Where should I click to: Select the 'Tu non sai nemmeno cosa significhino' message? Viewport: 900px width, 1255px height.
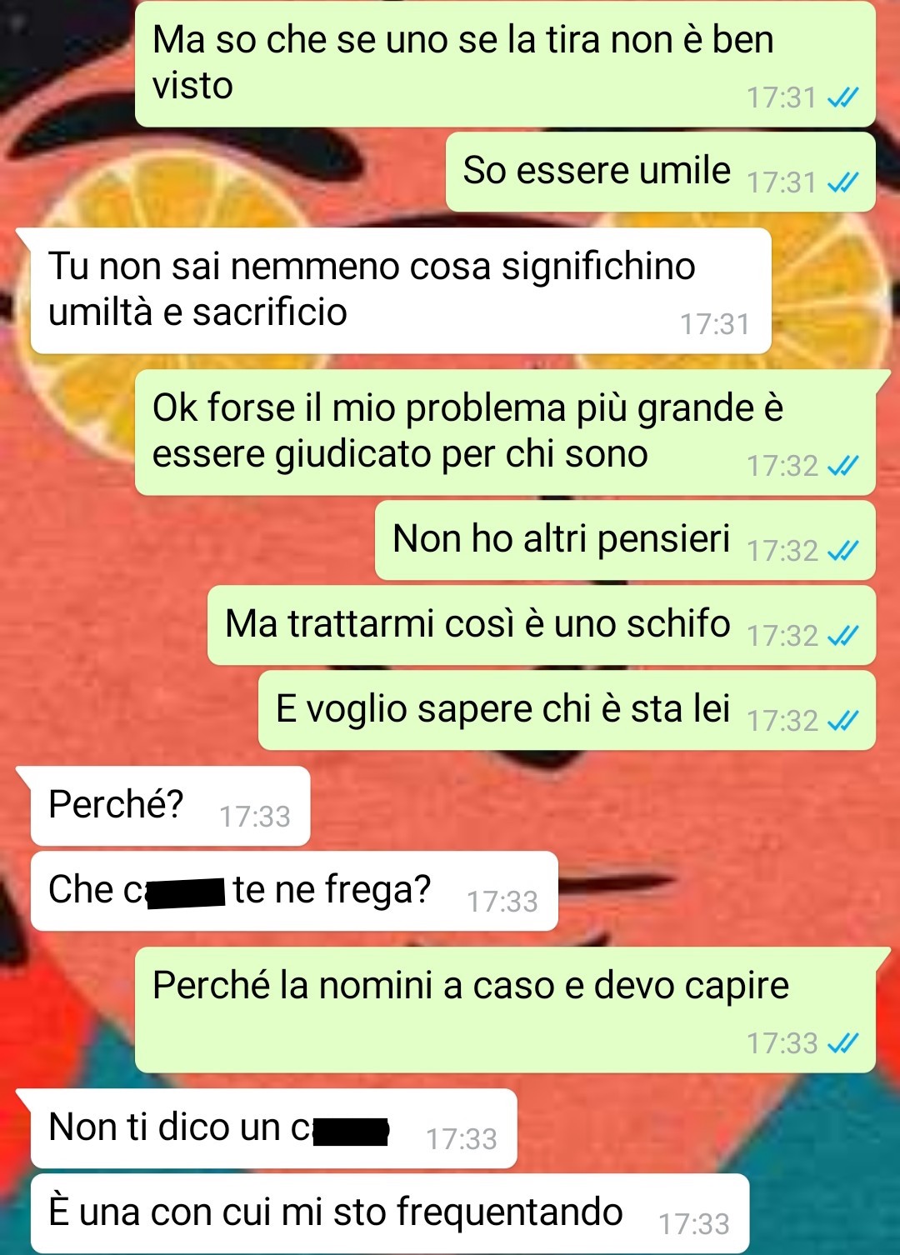(401, 291)
